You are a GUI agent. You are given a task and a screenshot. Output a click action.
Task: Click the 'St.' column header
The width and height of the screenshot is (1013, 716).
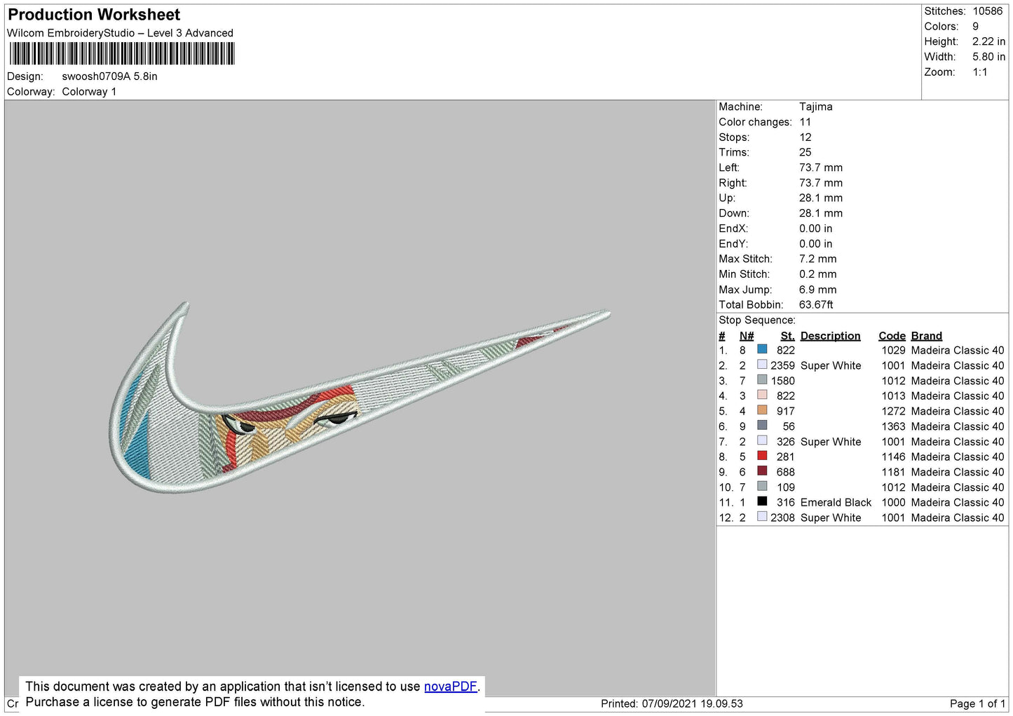coord(788,336)
